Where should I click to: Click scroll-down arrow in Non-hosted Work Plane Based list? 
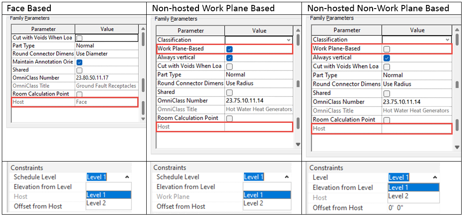298,144
